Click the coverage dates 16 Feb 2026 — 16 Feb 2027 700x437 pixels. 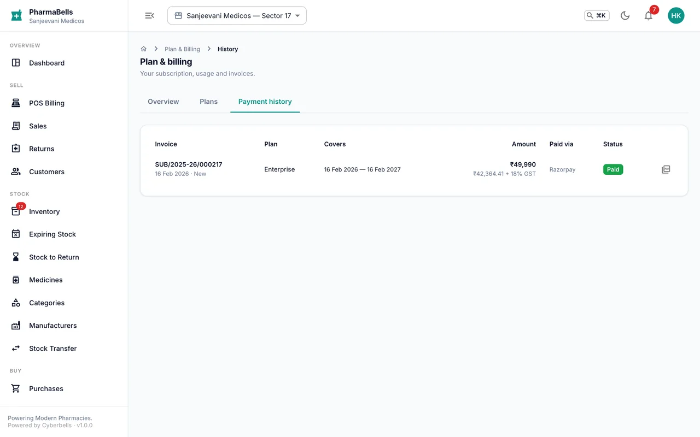pos(362,169)
